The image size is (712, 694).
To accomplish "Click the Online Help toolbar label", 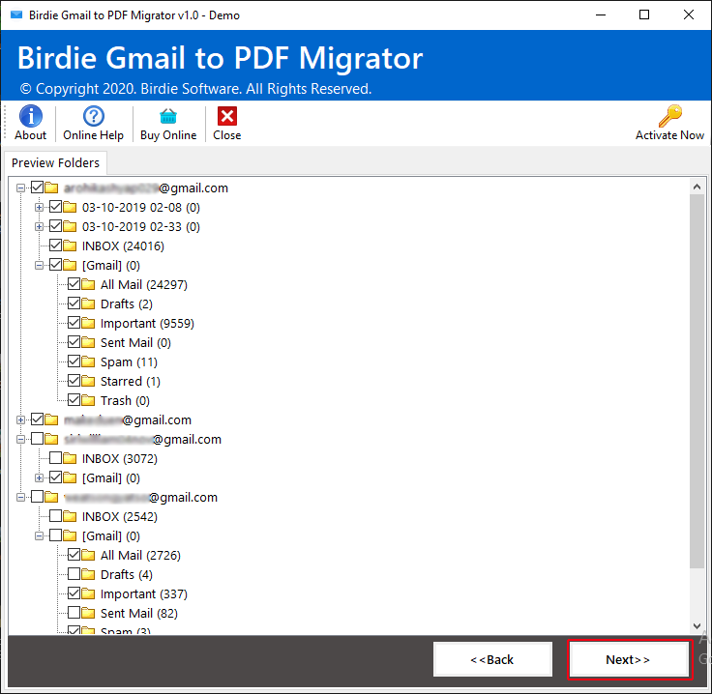I will point(94,135).
